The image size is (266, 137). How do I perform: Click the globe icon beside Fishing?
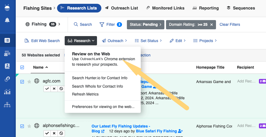27,24
